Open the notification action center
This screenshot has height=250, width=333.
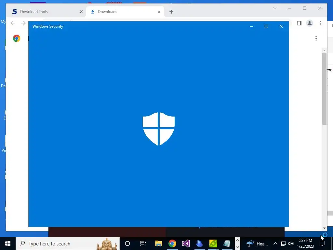(322, 243)
